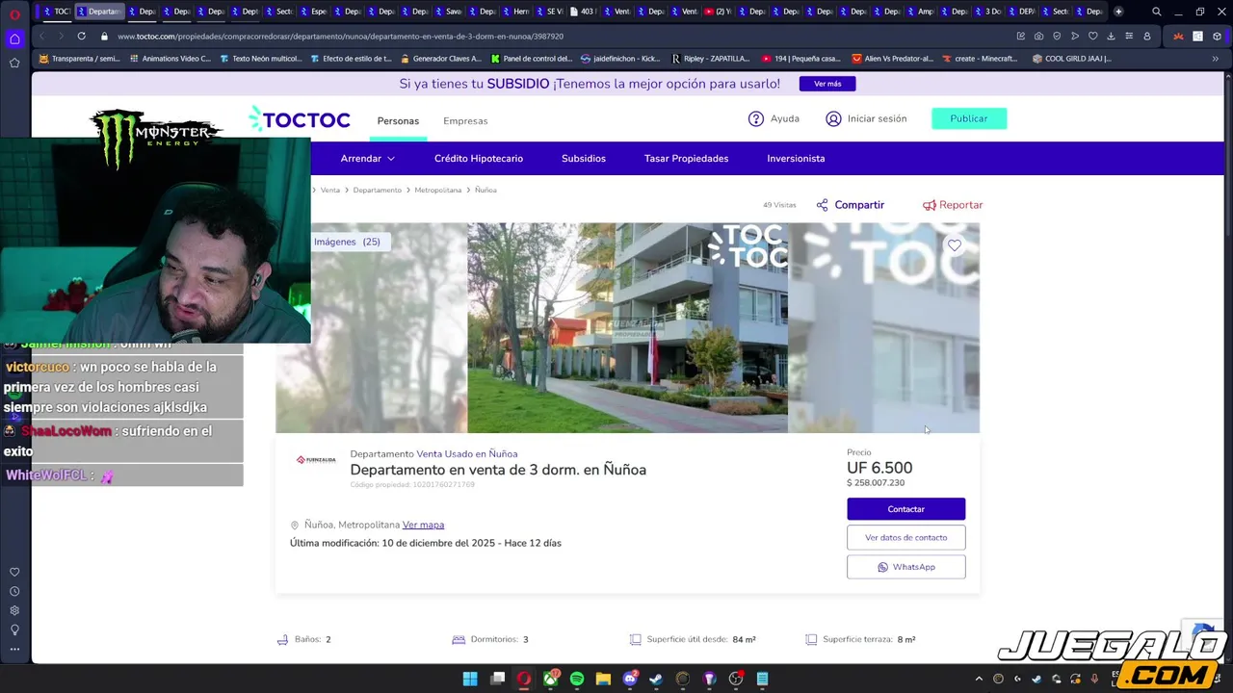Click Venta Usado en Ñuñoa link
The width and height of the screenshot is (1233, 693).
coord(467,454)
